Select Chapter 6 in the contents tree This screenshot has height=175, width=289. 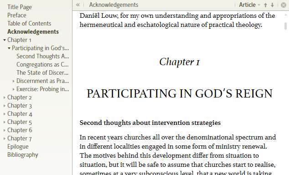20,130
